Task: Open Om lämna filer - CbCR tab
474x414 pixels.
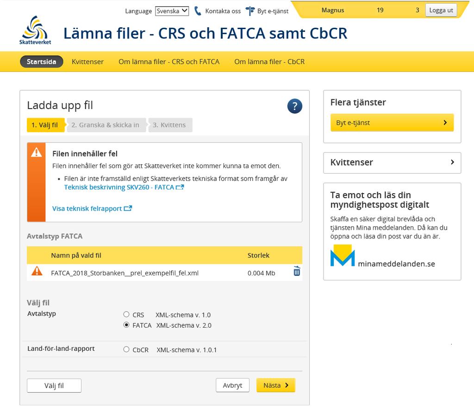Action: click(269, 61)
